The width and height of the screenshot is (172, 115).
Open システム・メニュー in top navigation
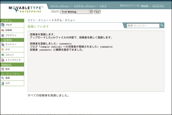click(x=84, y=6)
